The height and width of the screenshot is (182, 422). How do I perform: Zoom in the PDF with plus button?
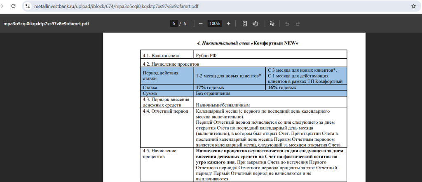(x=228, y=24)
